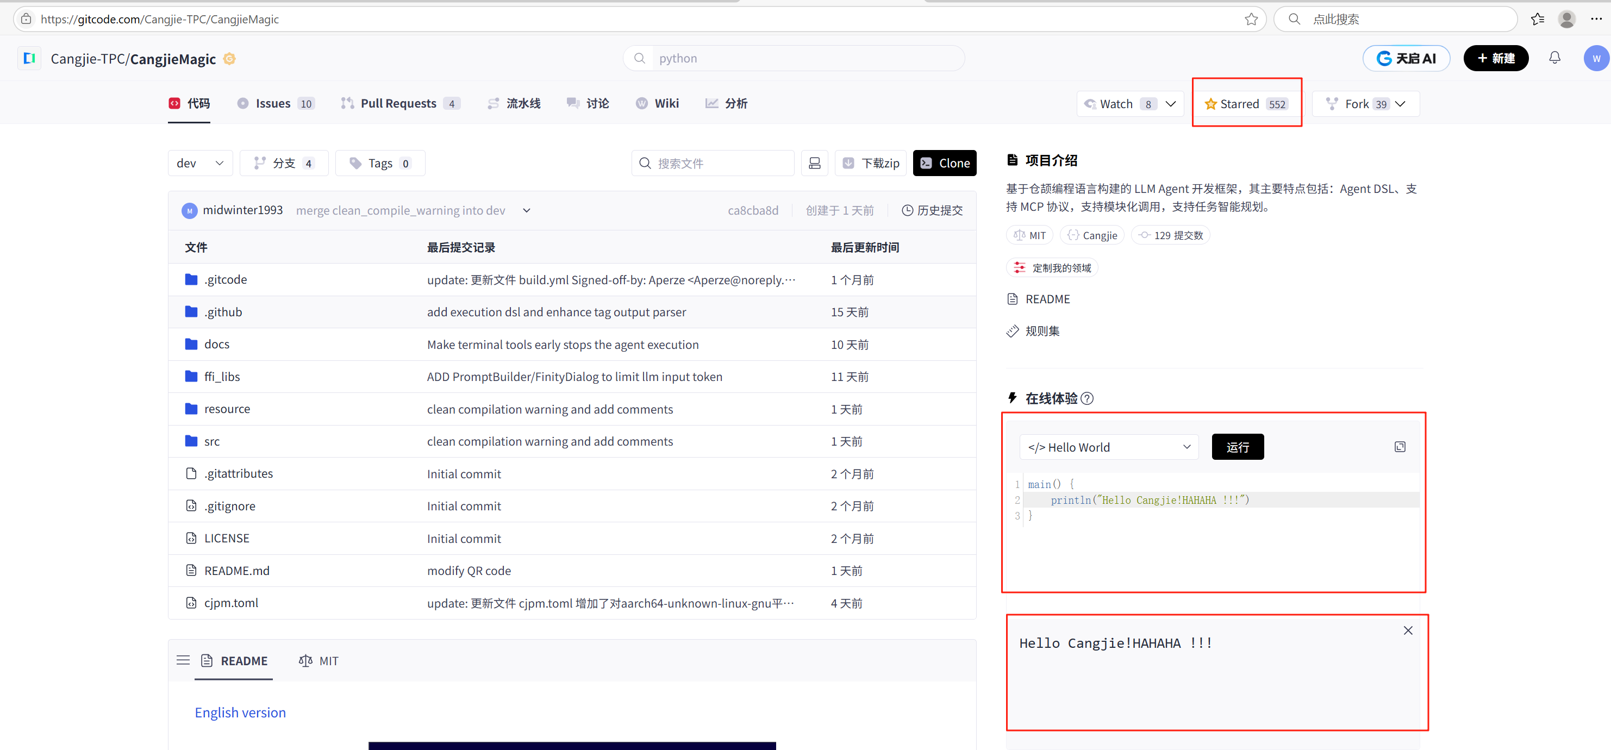Expand the Fork dropdown arrow

point(1400,104)
